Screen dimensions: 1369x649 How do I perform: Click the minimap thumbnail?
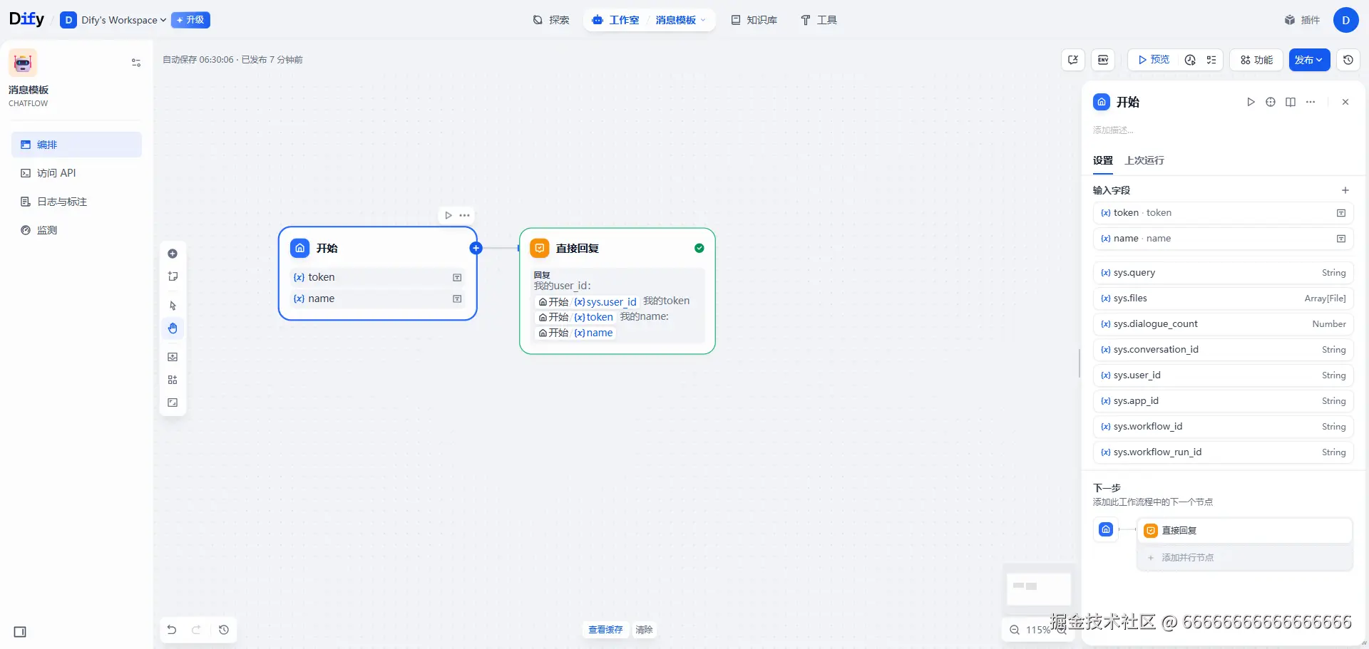1038,589
